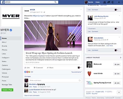Open Dennis profile picture in top bar
Screen dimensions: 123x99
click(86, 2)
